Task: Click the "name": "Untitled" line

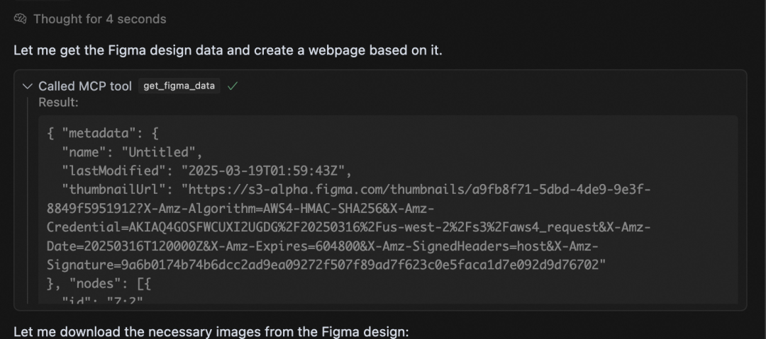Action: (x=132, y=152)
